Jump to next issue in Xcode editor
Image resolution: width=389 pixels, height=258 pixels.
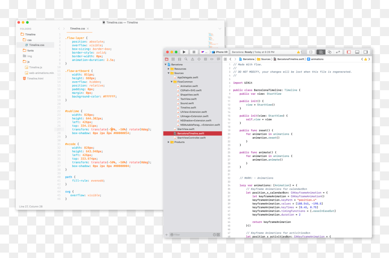click(x=369, y=59)
